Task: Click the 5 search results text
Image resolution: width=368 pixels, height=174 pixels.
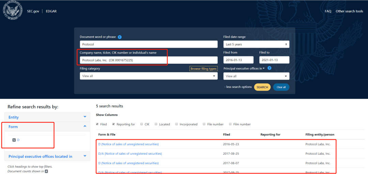Action: 109,106
